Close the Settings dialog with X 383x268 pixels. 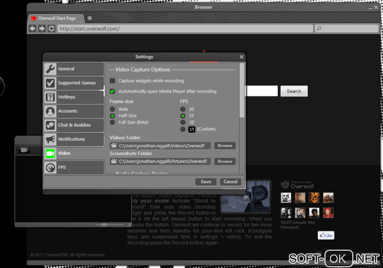click(241, 57)
